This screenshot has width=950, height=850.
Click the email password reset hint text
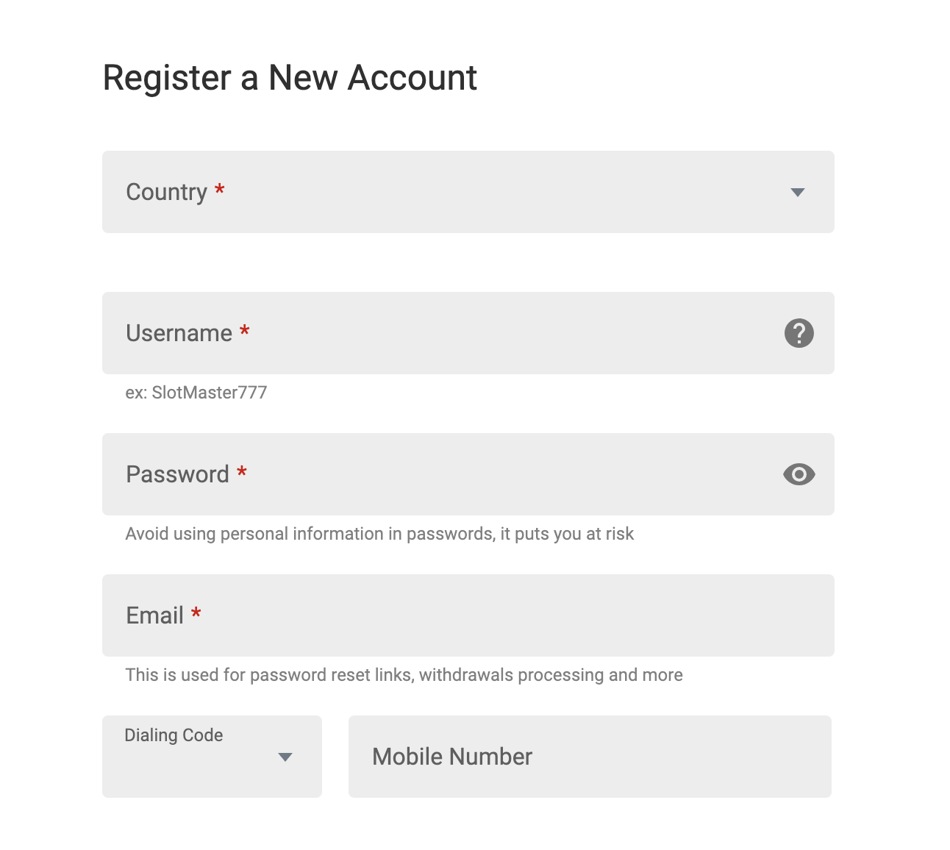[x=404, y=675]
